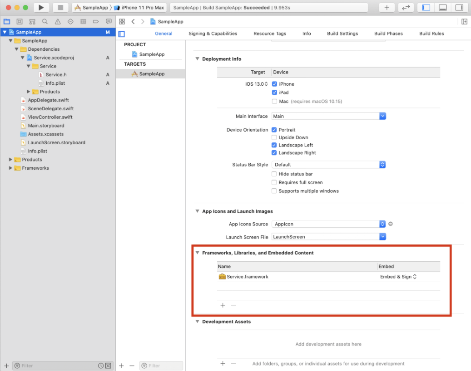
Task: Add a framework with the plus button
Action: tap(223, 305)
